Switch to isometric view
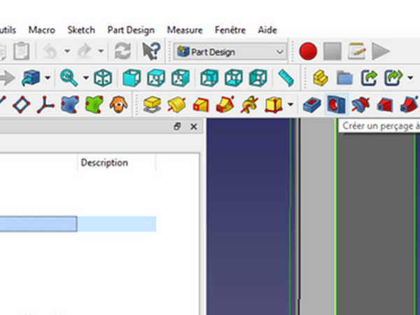The width and height of the screenshot is (420, 315). point(104,77)
